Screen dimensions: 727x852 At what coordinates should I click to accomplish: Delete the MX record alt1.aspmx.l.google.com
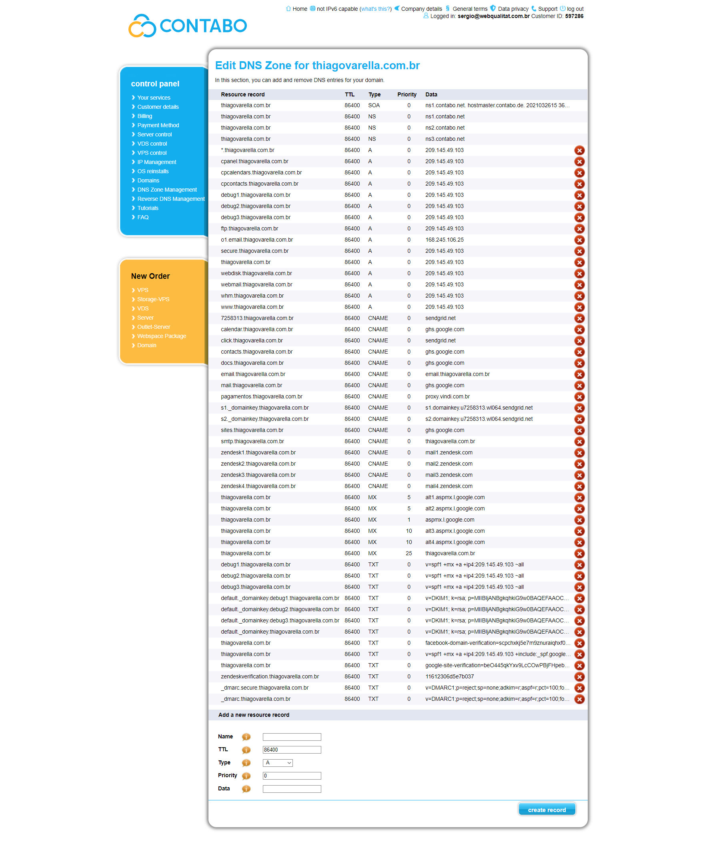(x=579, y=498)
